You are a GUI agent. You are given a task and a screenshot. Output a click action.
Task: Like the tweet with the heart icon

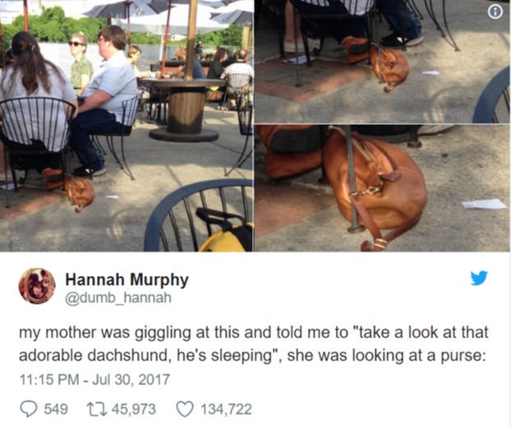click(184, 408)
